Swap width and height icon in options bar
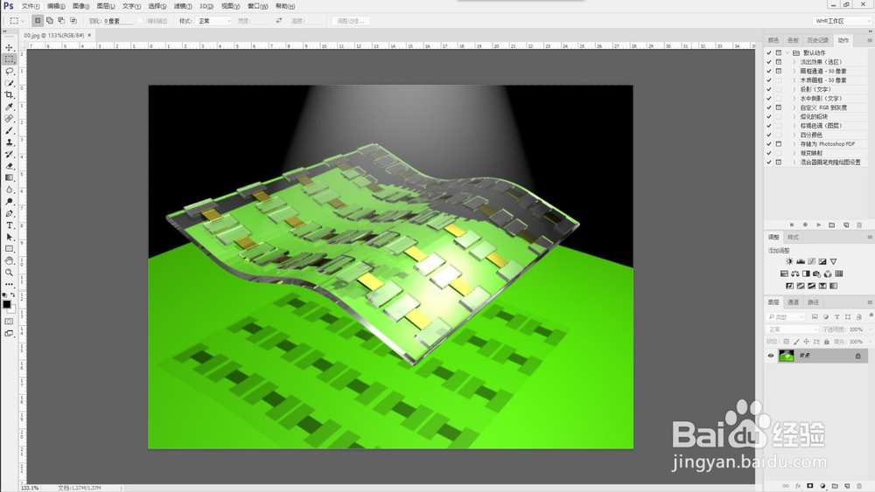The width and height of the screenshot is (875, 492). [279, 21]
